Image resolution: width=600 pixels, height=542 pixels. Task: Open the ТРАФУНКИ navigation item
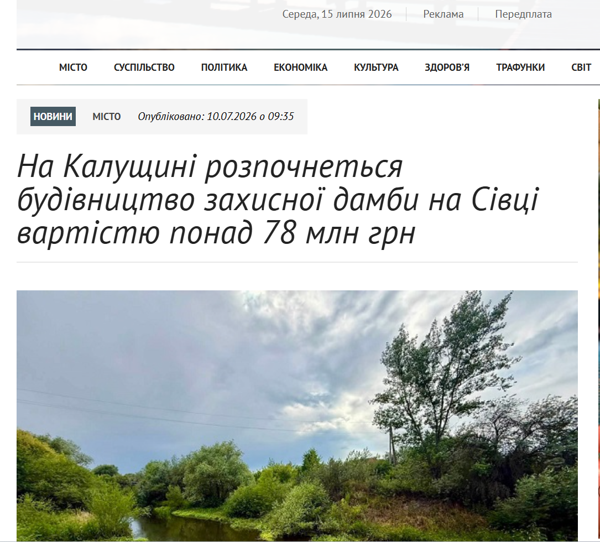pyautogui.click(x=520, y=67)
